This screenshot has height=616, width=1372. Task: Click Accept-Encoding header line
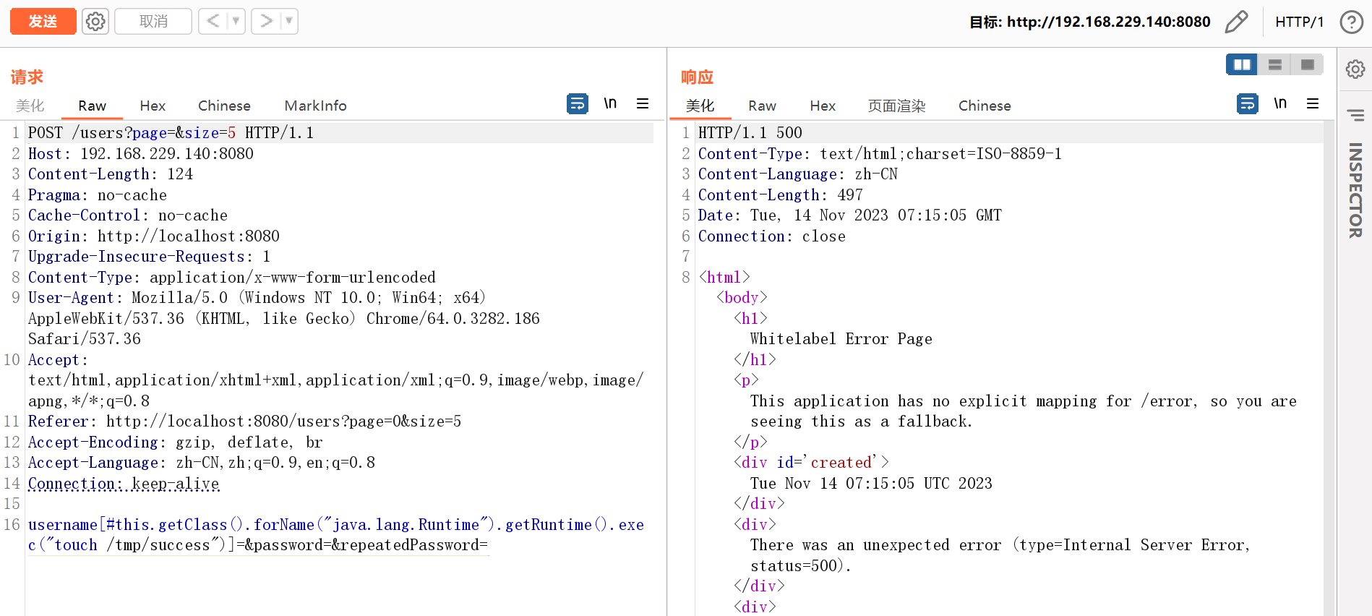click(176, 442)
